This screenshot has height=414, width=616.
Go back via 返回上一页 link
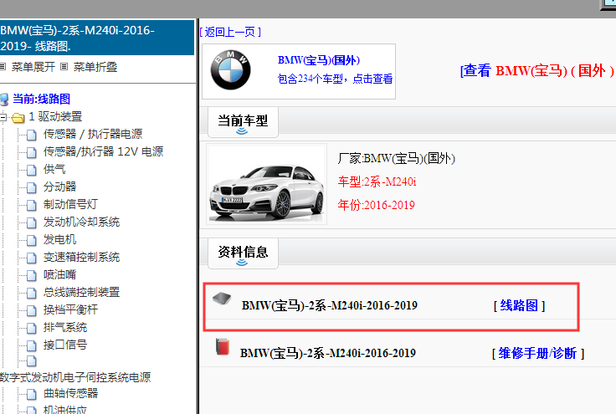pyautogui.click(x=230, y=32)
